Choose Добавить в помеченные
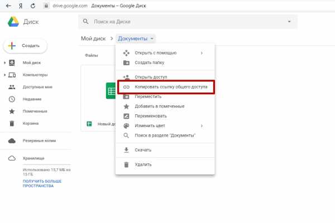The width and height of the screenshot is (335, 223). click(165, 106)
